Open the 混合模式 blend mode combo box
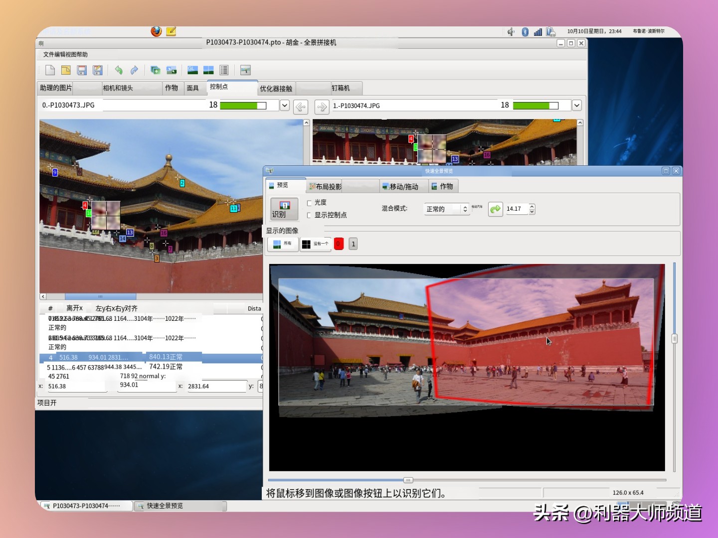Screen dimensions: 718x538 [446, 209]
